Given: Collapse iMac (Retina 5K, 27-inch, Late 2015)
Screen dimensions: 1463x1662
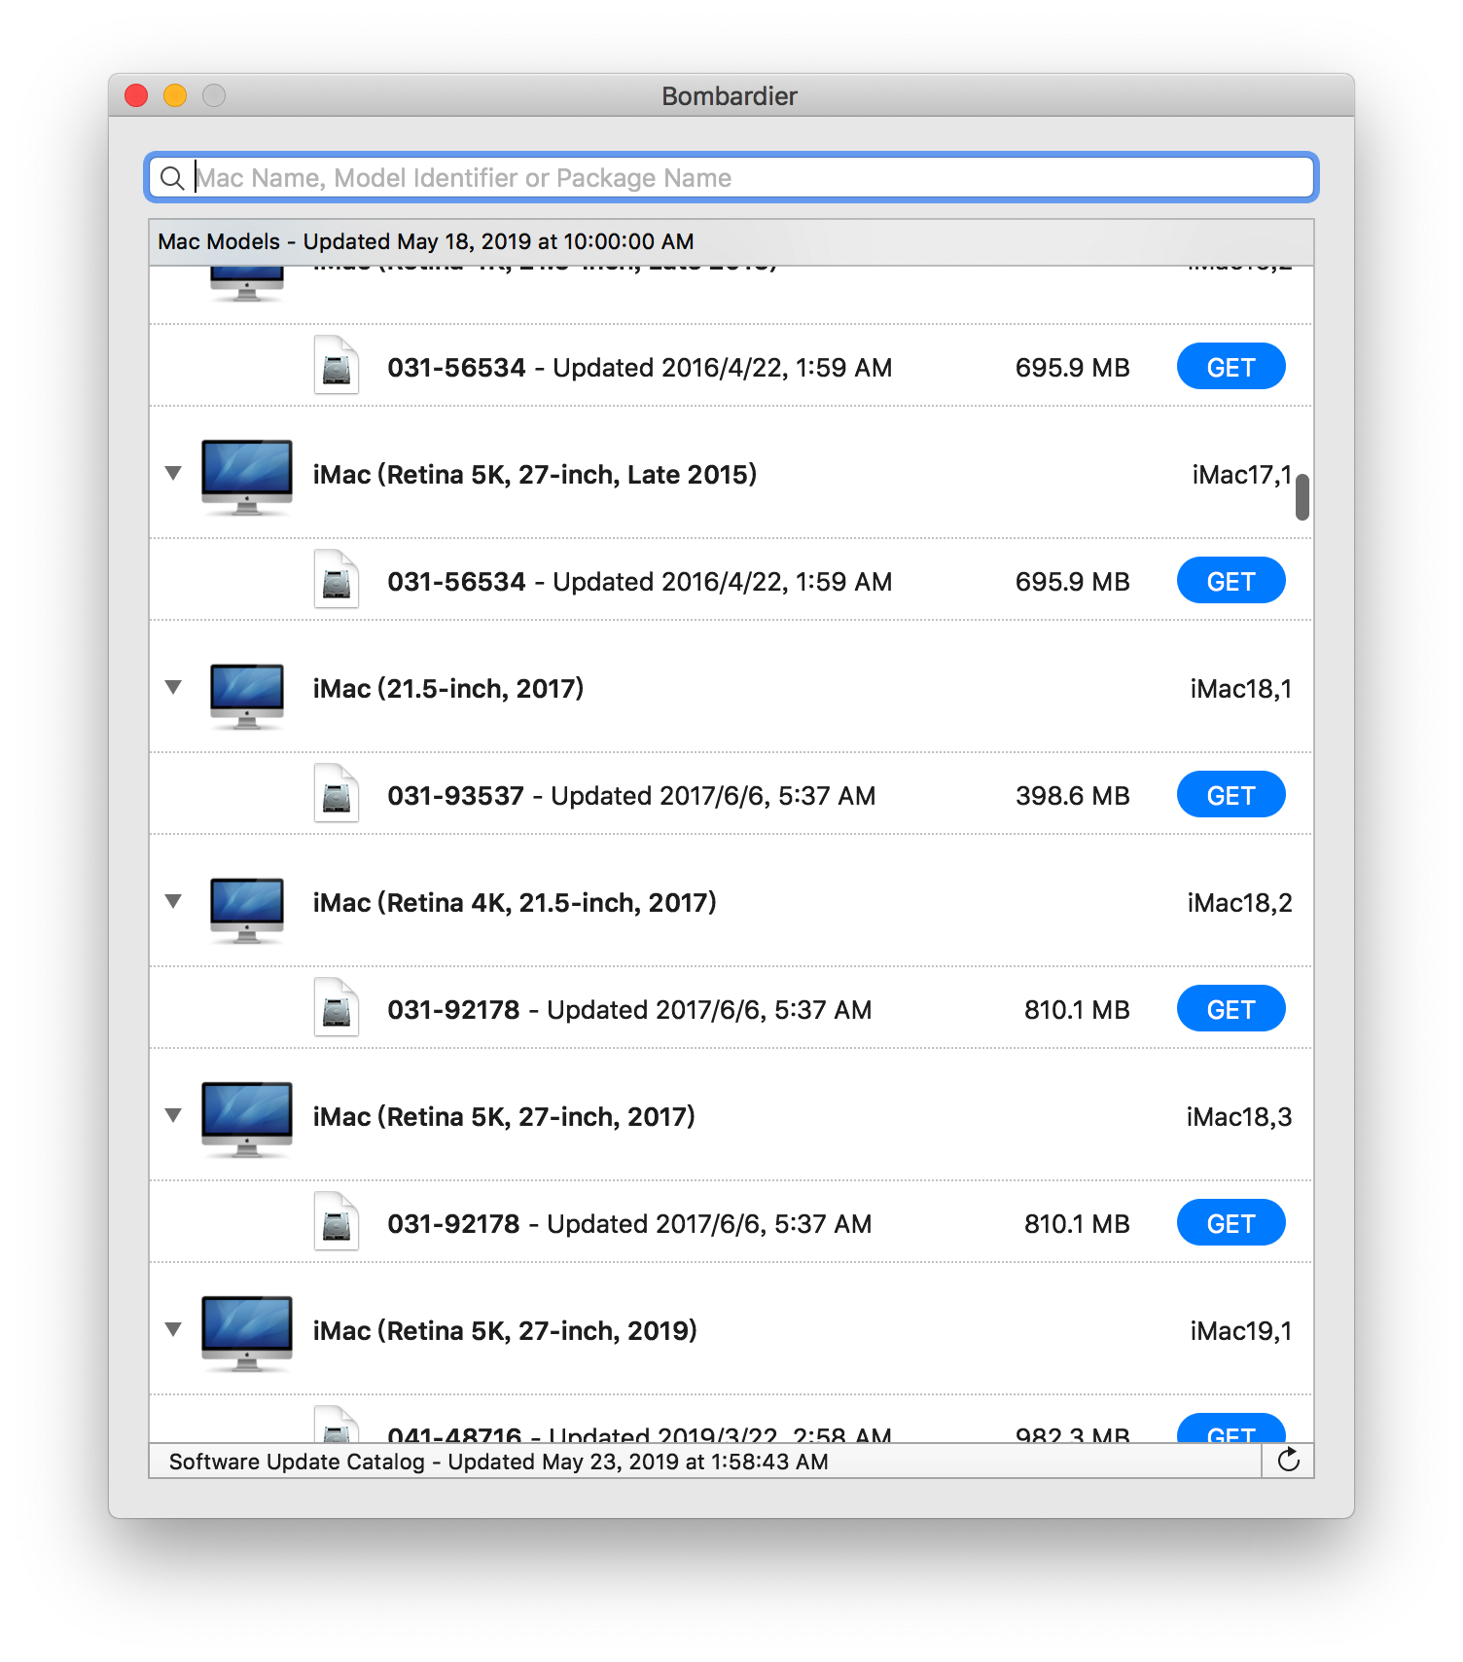Looking at the screenshot, I should pyautogui.click(x=173, y=474).
